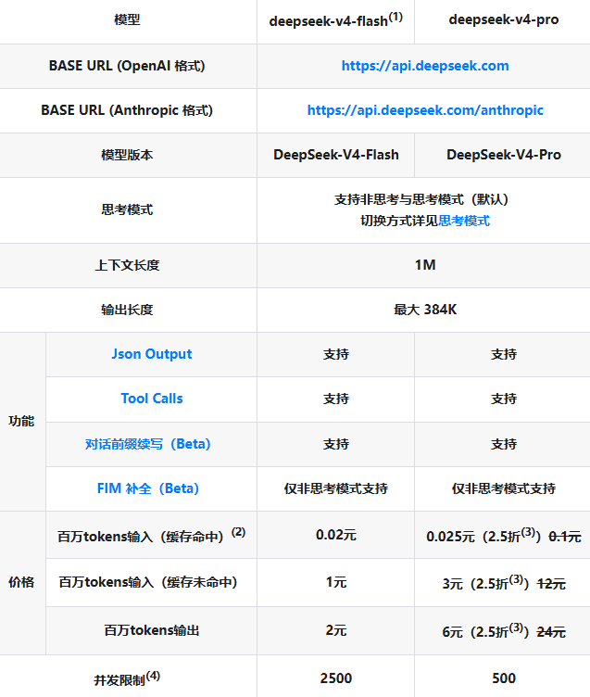Click the 模型版本 row label
Viewport: 590px width, 697px height.
[x=127, y=155]
